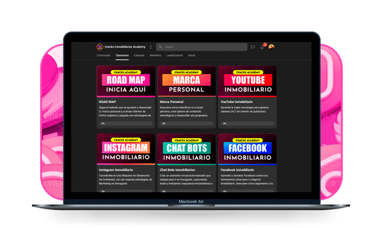
Task: Click the Marca Personal description text
Action: pos(184,112)
